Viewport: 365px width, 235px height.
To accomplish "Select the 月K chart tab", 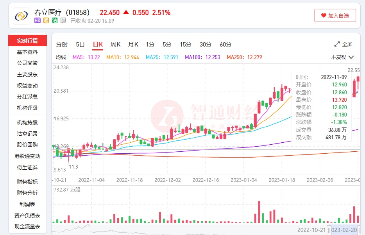I will pos(133,45).
